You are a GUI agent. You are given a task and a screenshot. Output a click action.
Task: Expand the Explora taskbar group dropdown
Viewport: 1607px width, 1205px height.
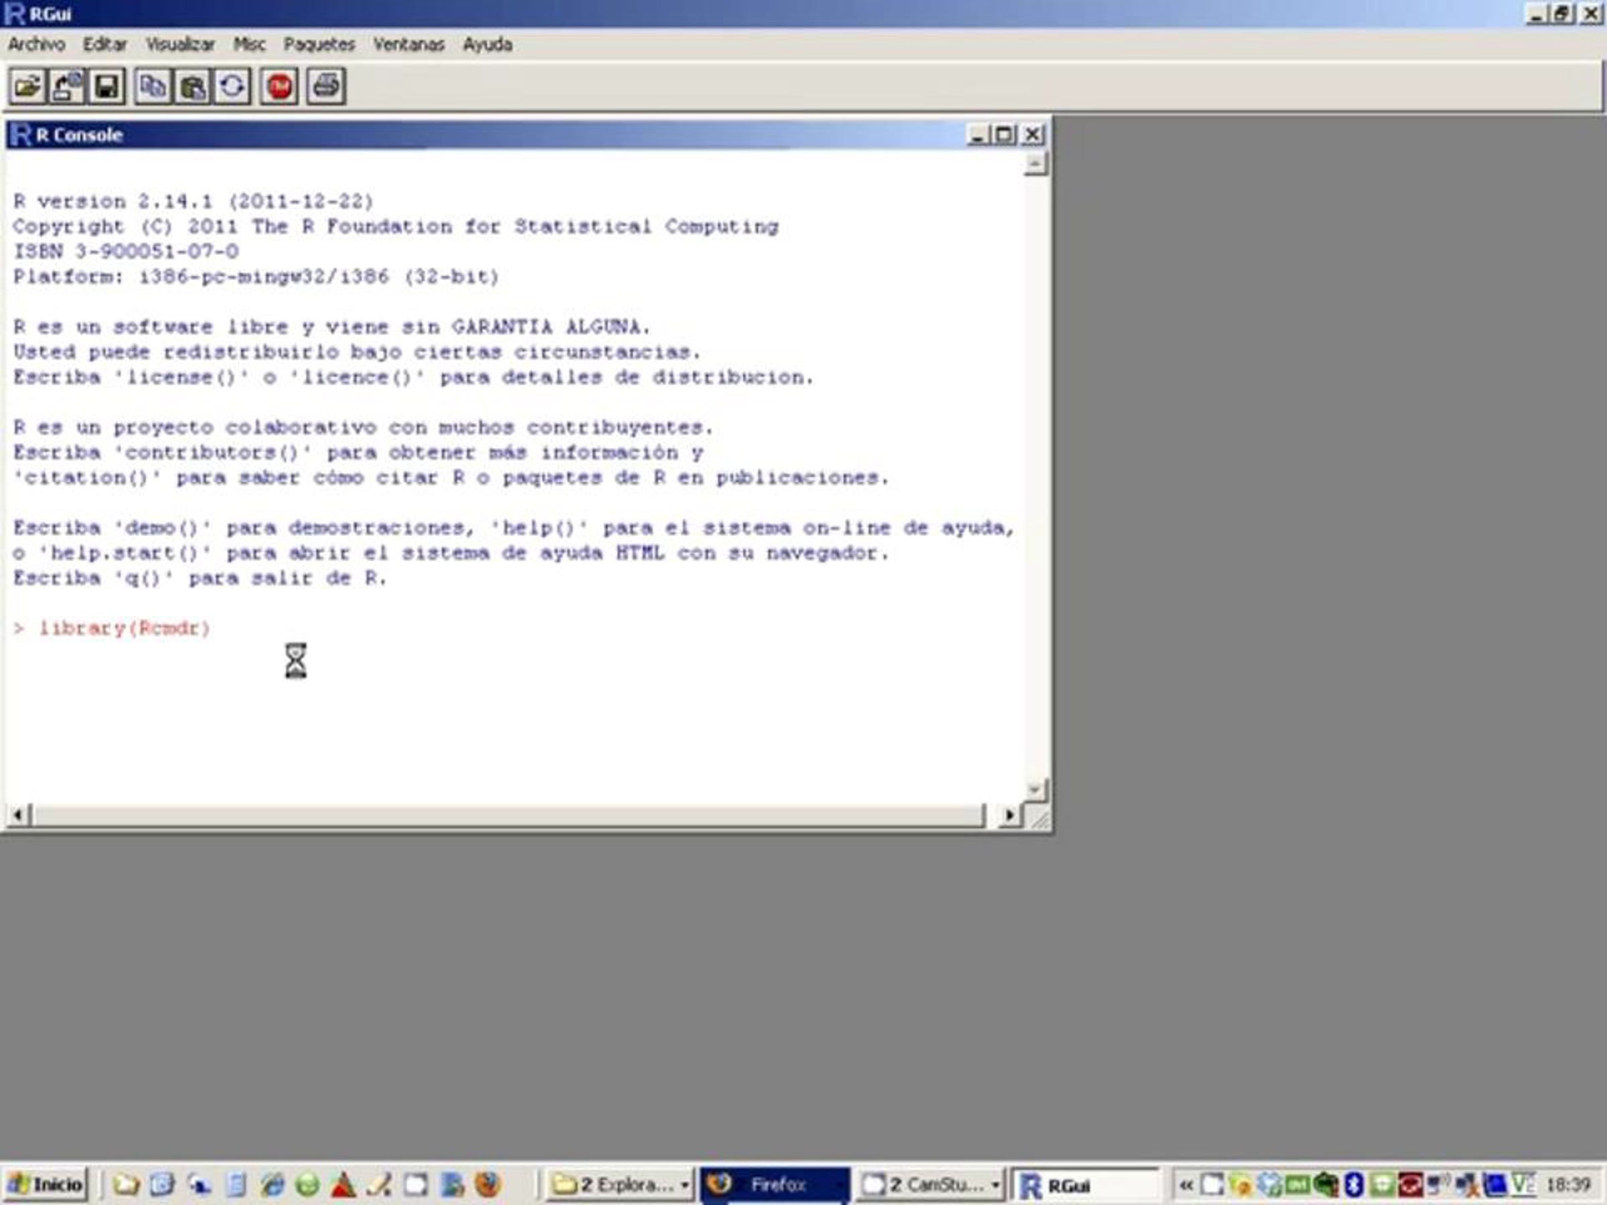pos(684,1186)
